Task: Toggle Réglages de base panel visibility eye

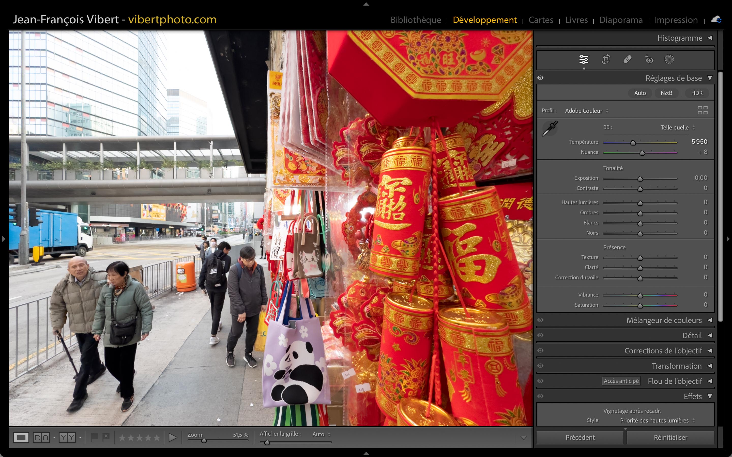Action: point(541,78)
